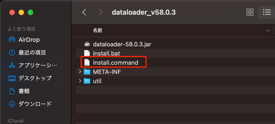
Task: Open AirDrop in the sidebar
Action: pyautogui.click(x=24, y=40)
